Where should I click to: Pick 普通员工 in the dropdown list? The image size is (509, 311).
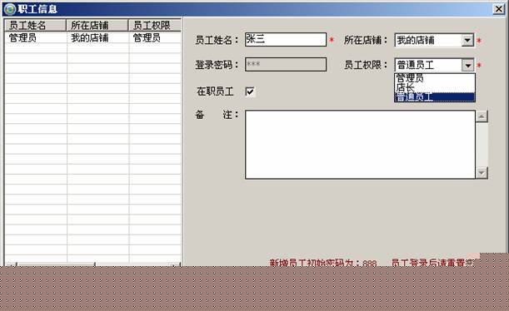click(x=435, y=96)
